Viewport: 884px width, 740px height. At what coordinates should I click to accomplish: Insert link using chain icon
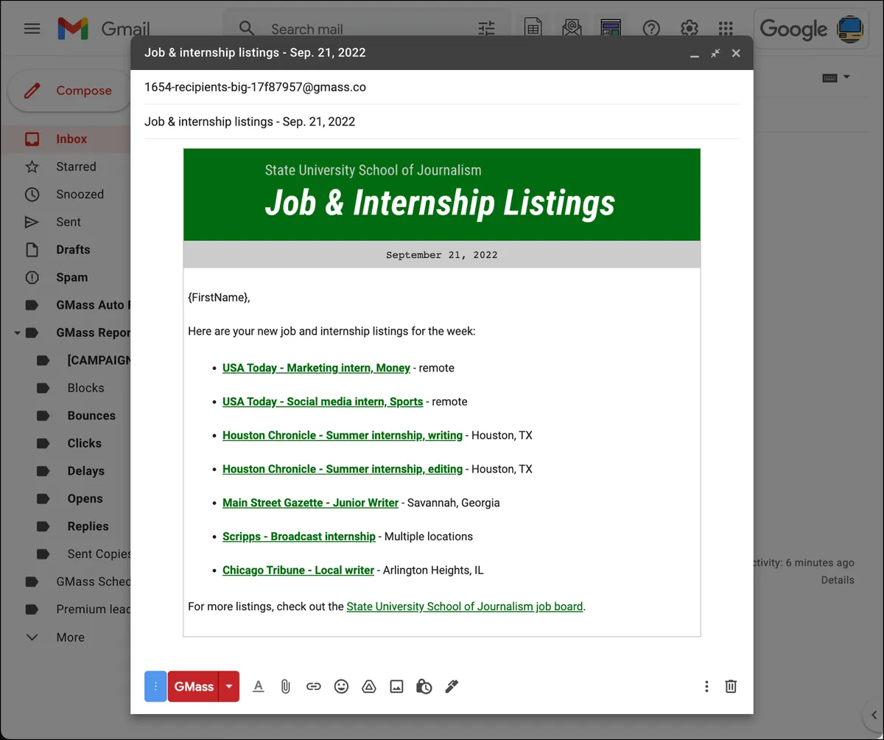pos(314,686)
